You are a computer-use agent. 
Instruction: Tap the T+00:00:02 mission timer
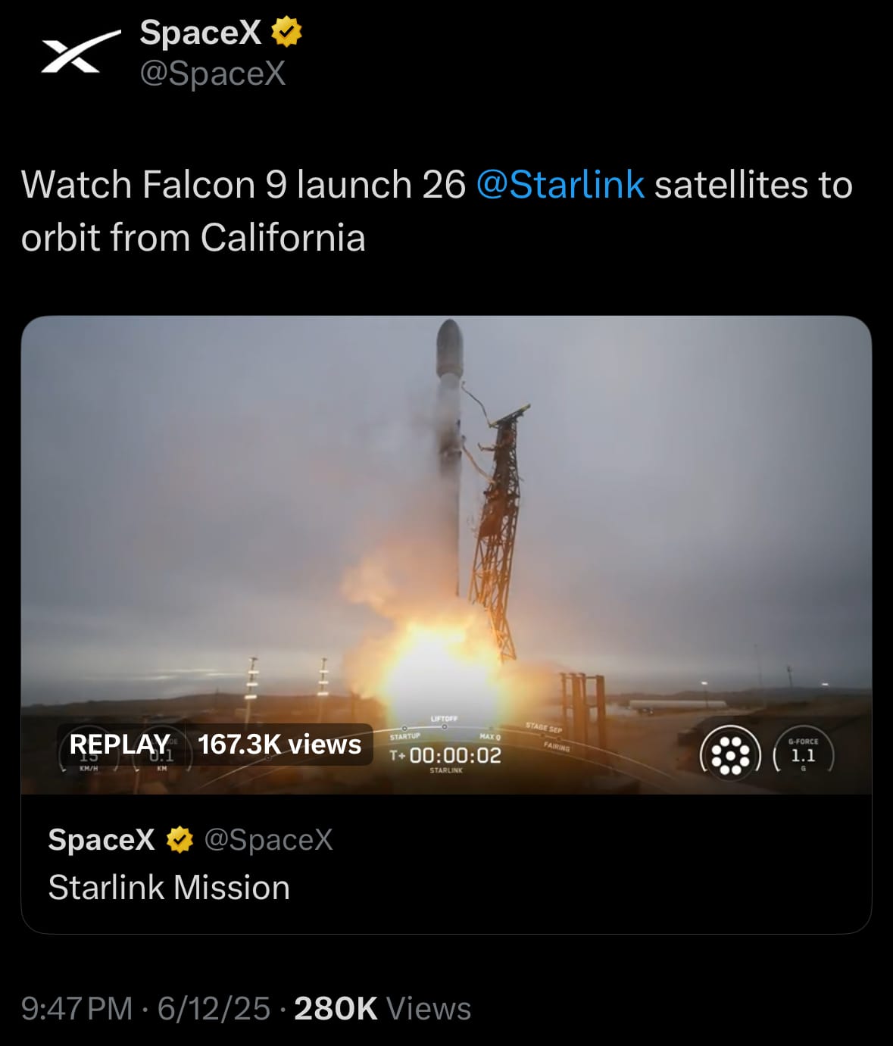pyautogui.click(x=445, y=755)
